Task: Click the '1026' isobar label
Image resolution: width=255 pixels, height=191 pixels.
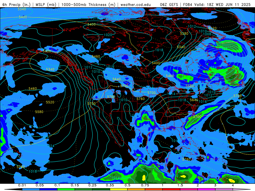Action: coord(45,137)
